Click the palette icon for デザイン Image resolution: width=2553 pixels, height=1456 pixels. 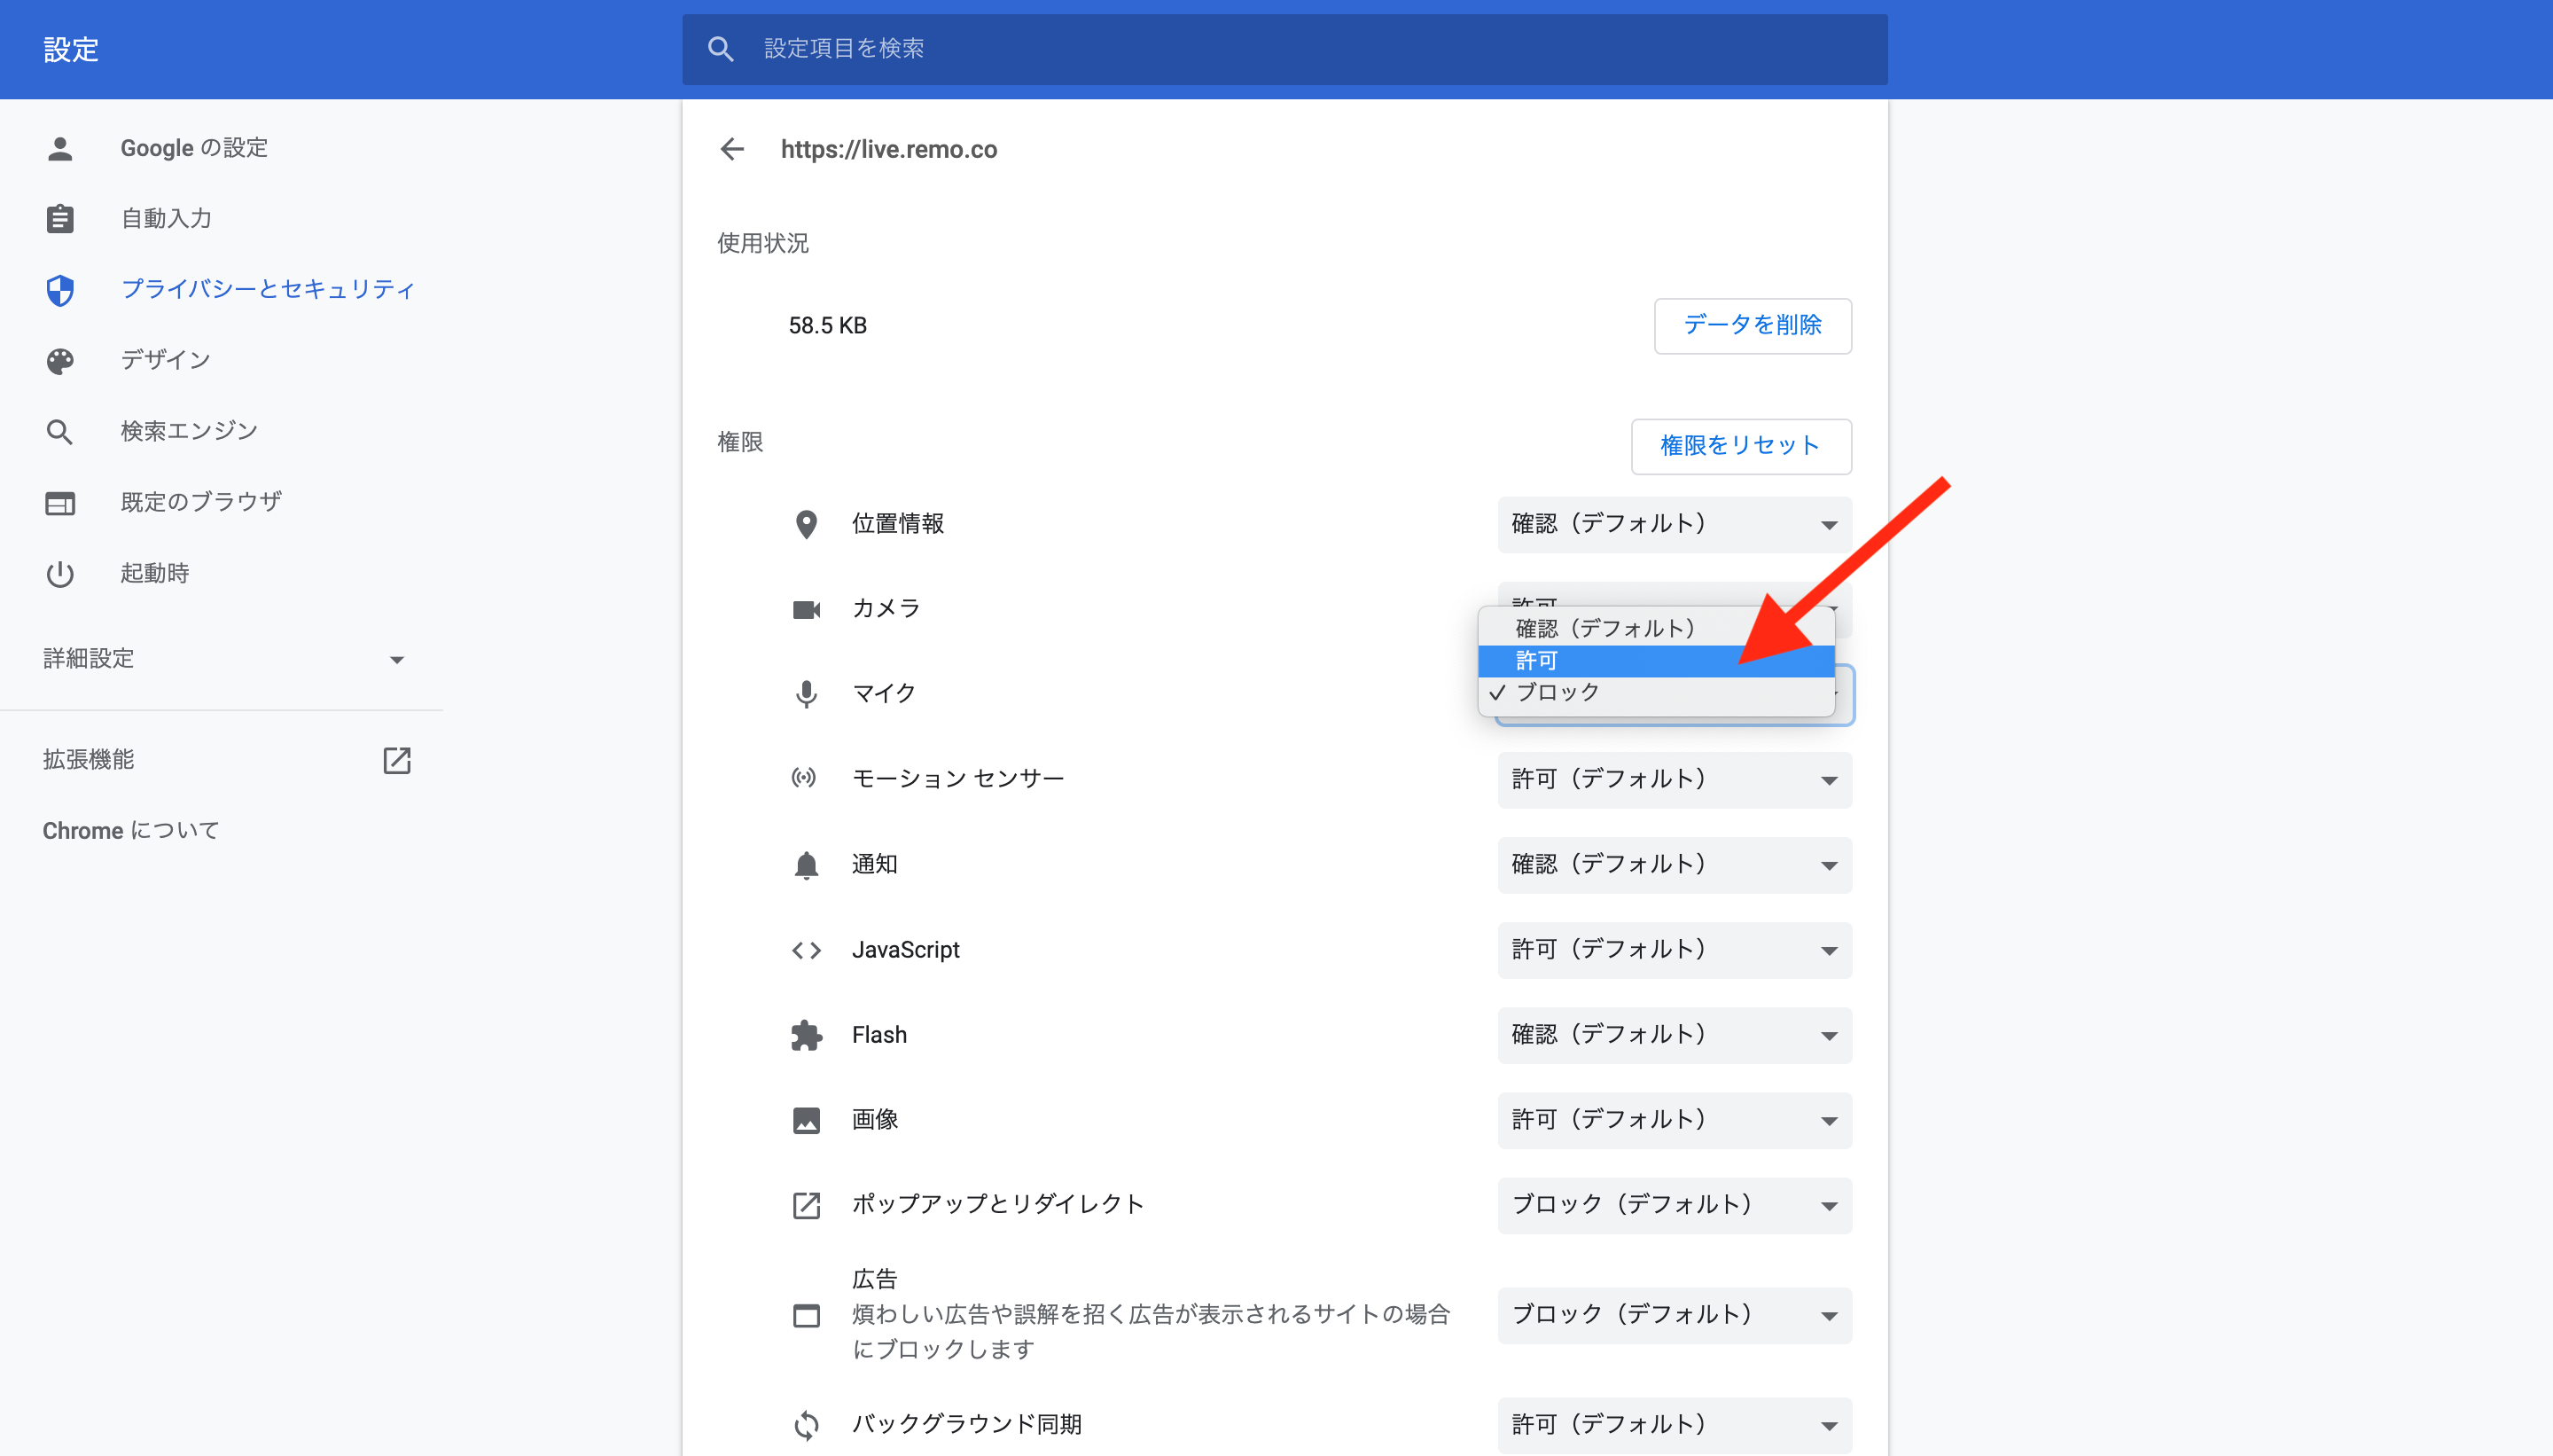pos(60,361)
